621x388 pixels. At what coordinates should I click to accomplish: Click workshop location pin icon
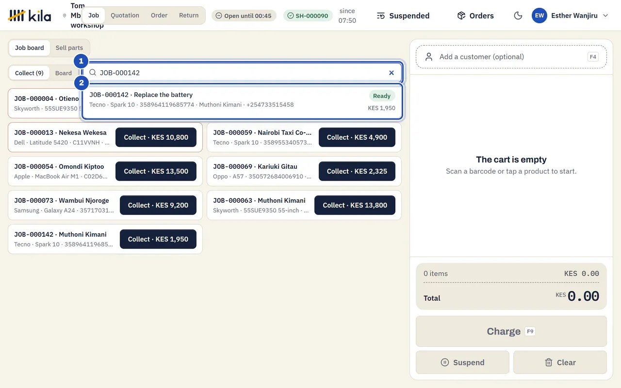click(x=65, y=16)
